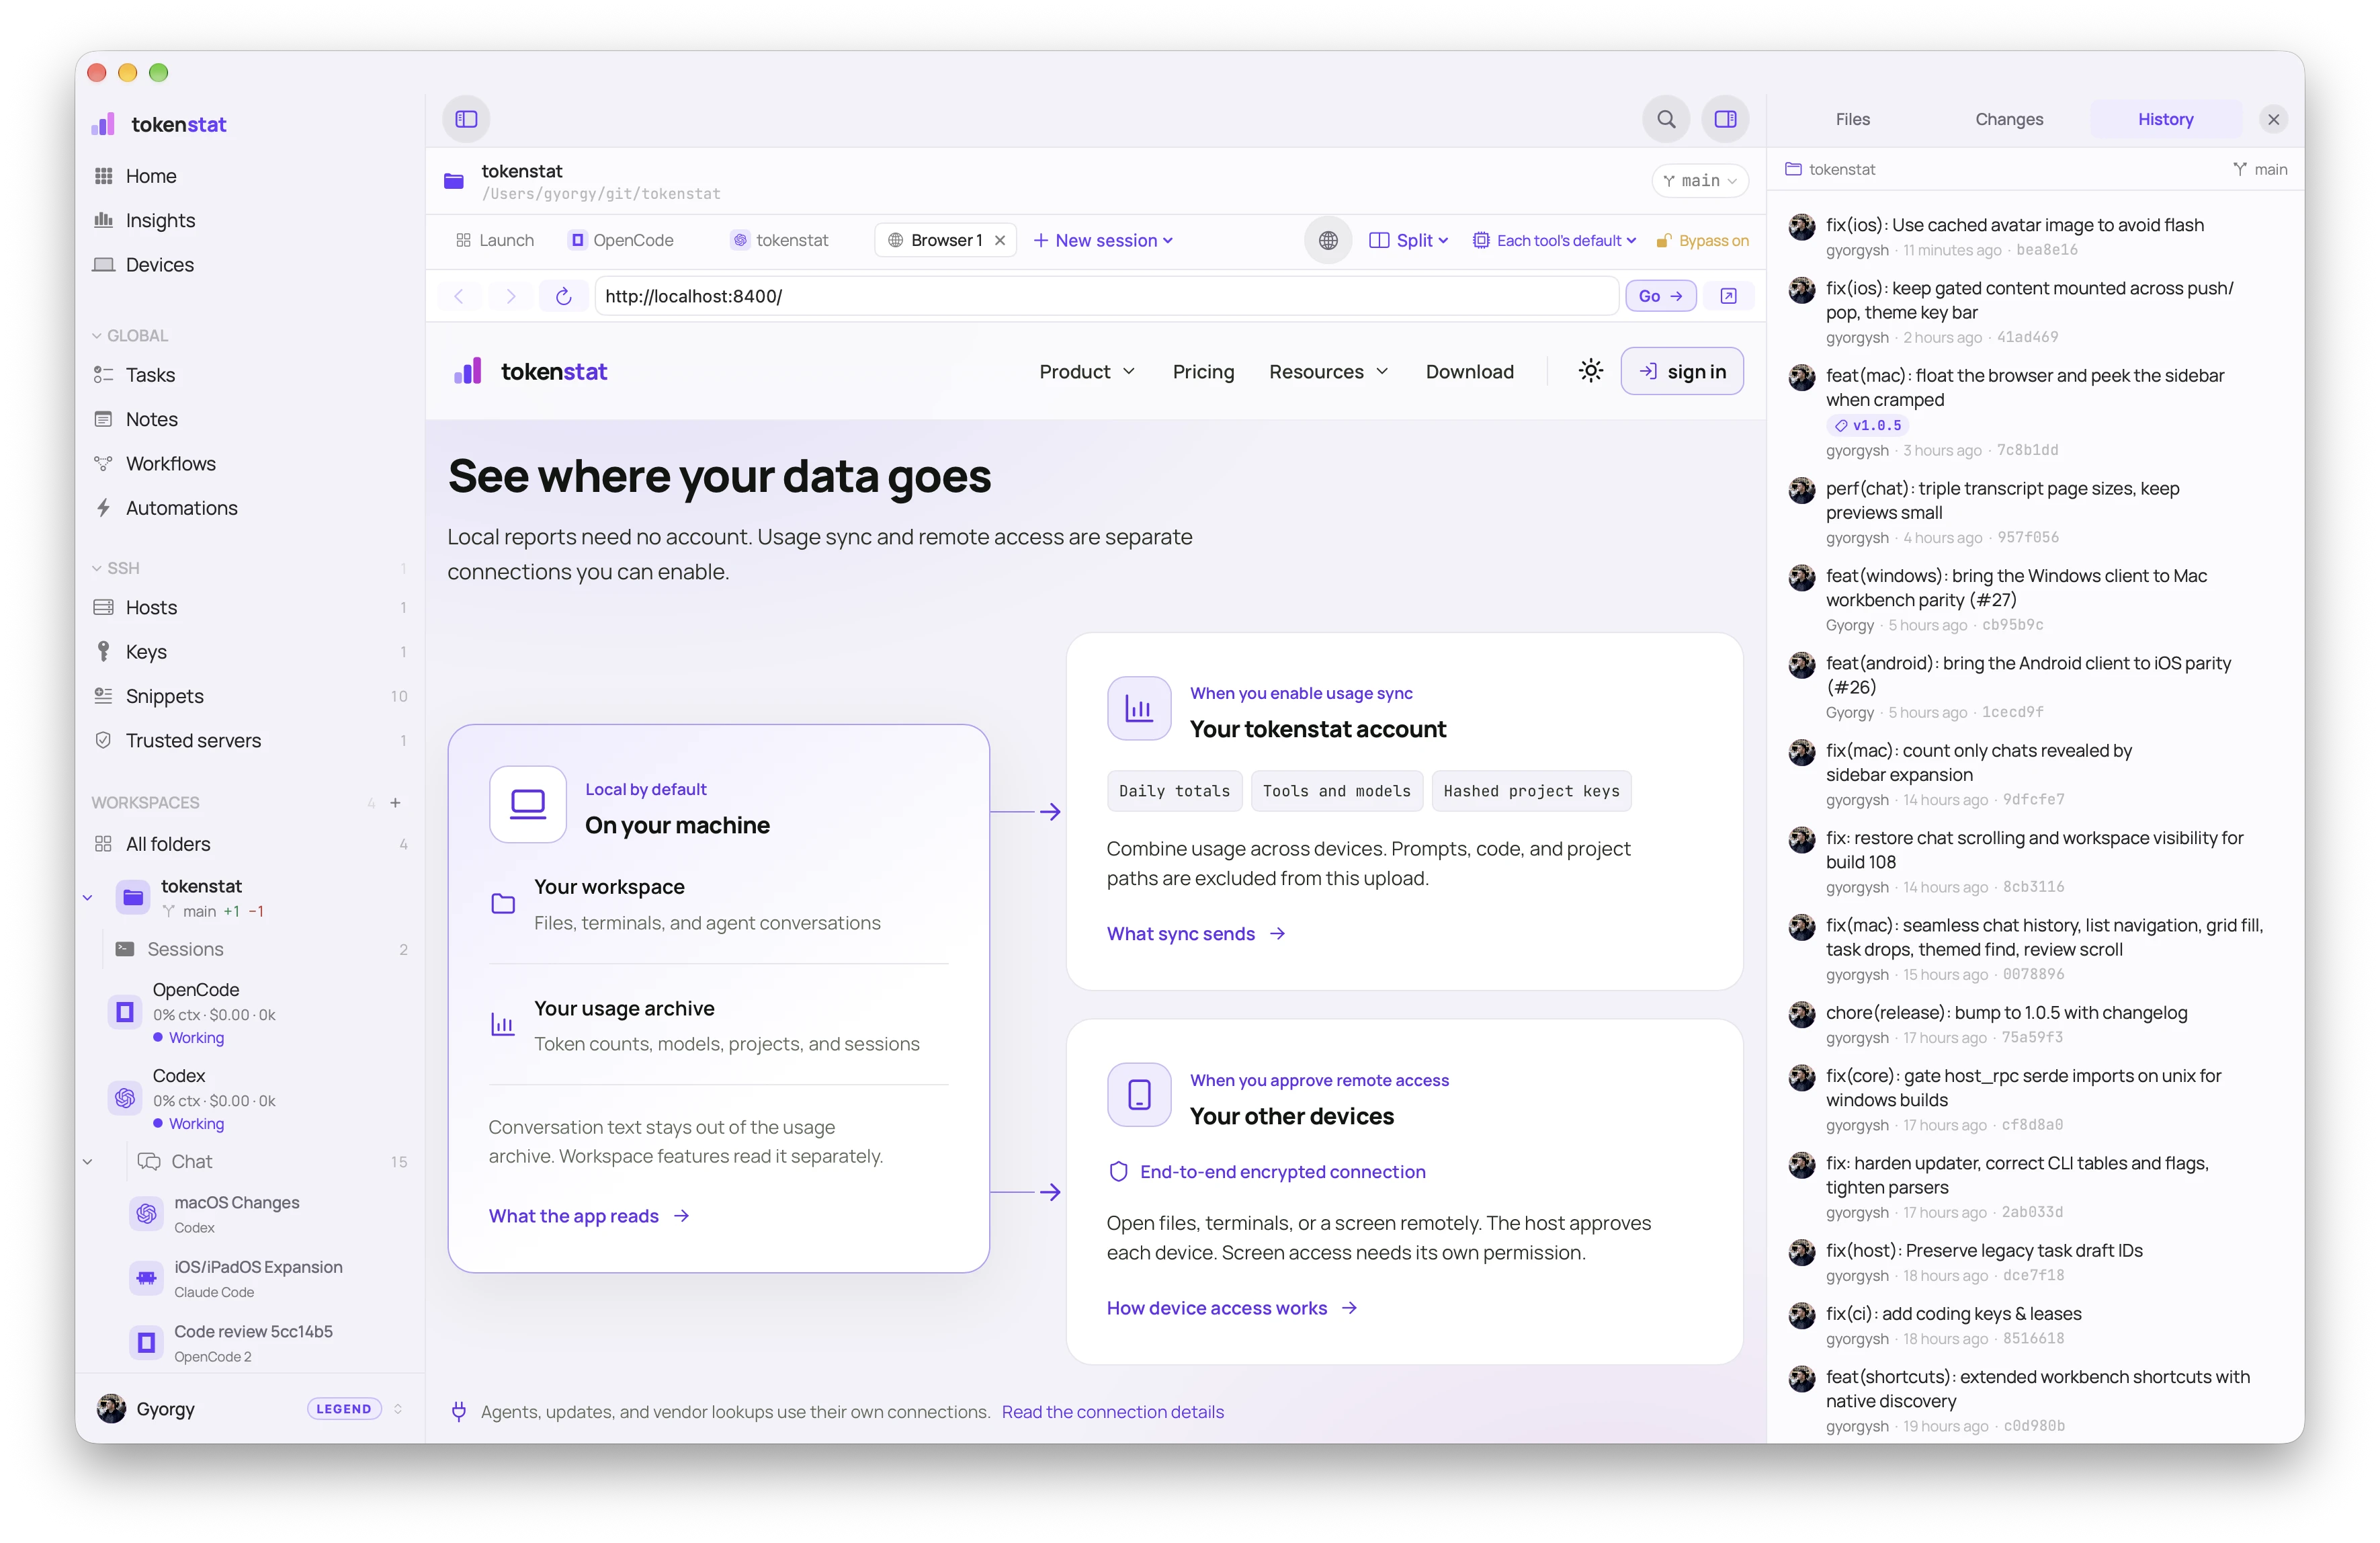Screen dimensions: 2380x1543
Task: Add a new workspace with the plus icon
Action: (x=396, y=803)
